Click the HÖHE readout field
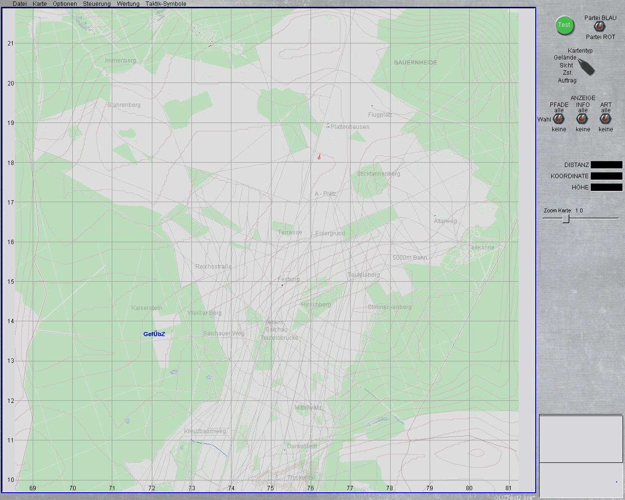625x500 pixels. [606, 187]
